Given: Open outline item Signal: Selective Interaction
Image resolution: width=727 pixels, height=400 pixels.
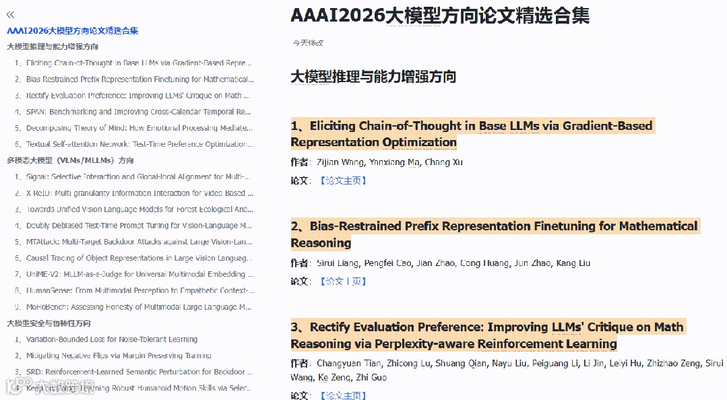Looking at the screenshot, I should point(133,176).
